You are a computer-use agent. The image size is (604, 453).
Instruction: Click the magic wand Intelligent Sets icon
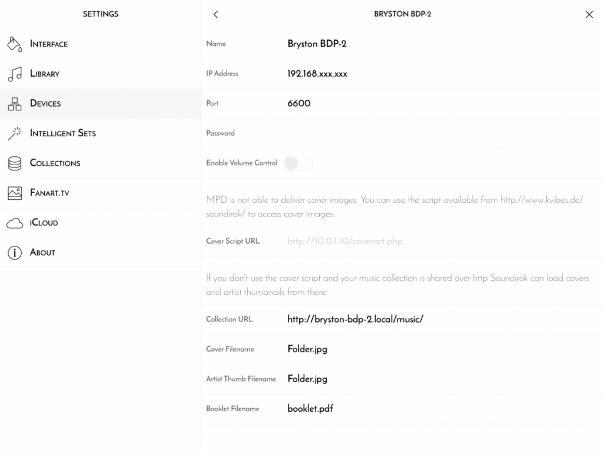(x=15, y=134)
